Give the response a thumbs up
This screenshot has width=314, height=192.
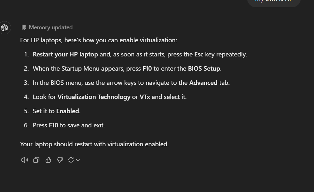(x=48, y=160)
